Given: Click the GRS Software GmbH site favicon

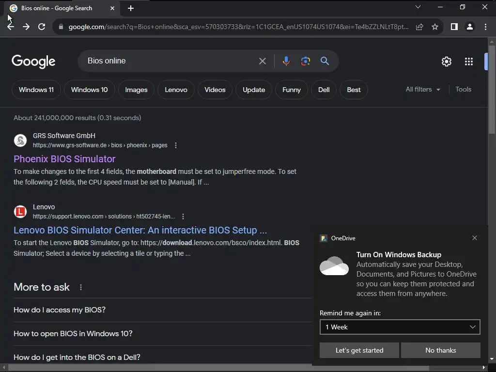Looking at the screenshot, I should pyautogui.click(x=20, y=140).
